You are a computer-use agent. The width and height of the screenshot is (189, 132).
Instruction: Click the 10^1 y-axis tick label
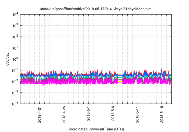(15, 48)
